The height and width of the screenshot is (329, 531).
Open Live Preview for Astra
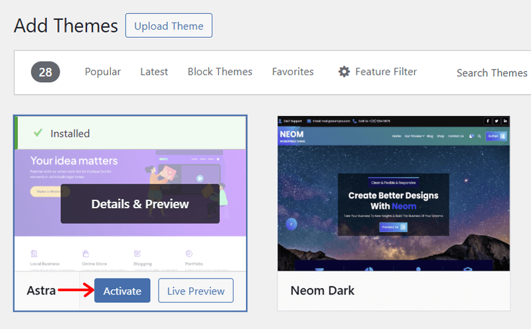196,291
